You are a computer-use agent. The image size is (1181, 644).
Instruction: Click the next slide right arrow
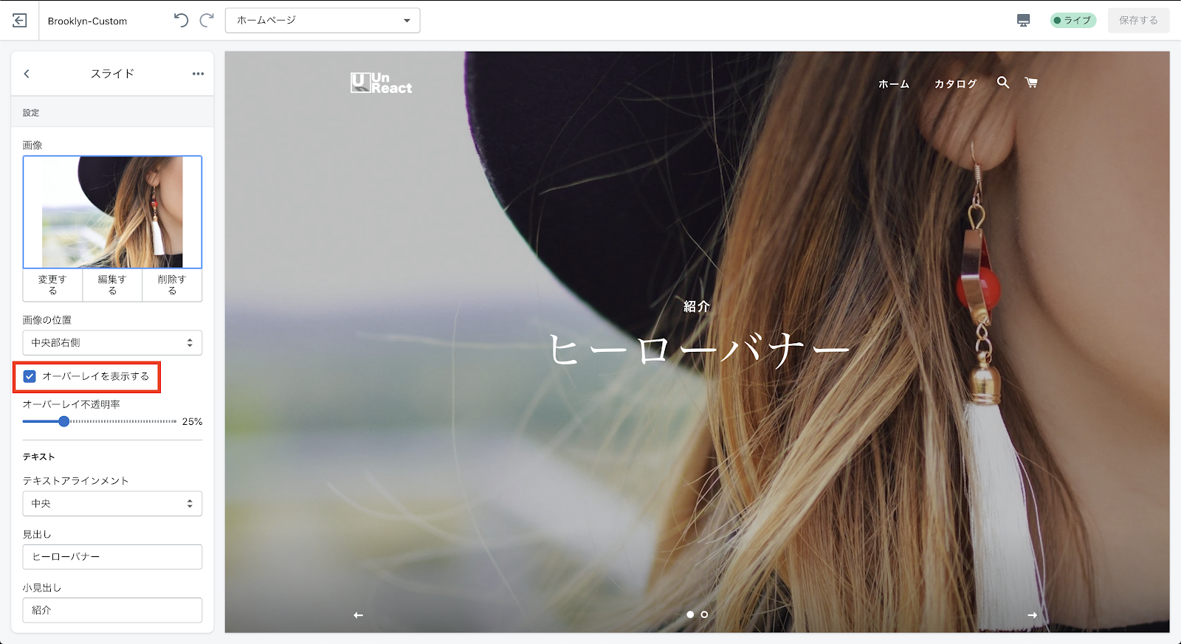(x=1032, y=614)
